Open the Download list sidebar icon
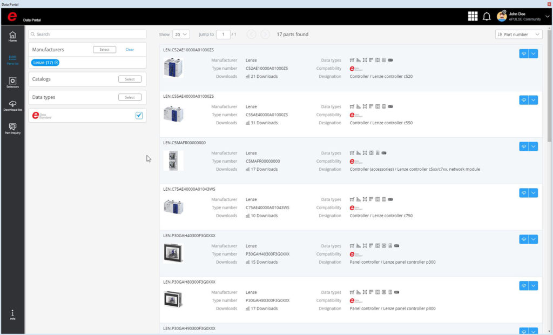Viewport: 553px width, 335px height. point(12,105)
